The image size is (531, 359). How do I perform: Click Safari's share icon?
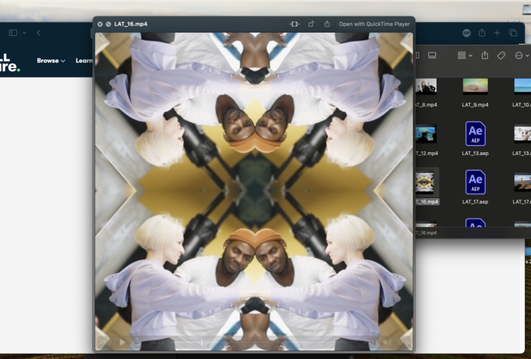coord(482,33)
